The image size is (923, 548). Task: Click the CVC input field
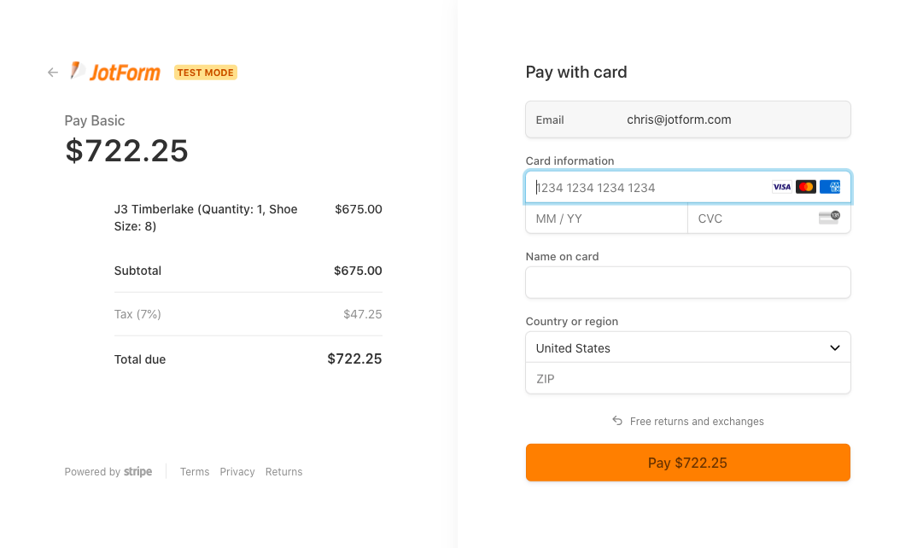coord(751,219)
